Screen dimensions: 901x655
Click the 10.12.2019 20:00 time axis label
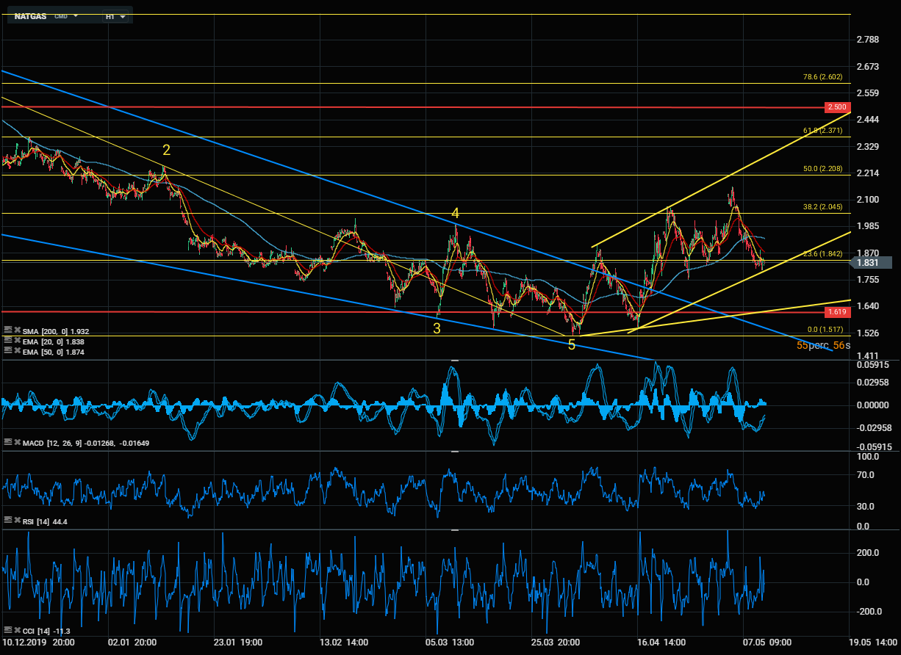[38, 642]
